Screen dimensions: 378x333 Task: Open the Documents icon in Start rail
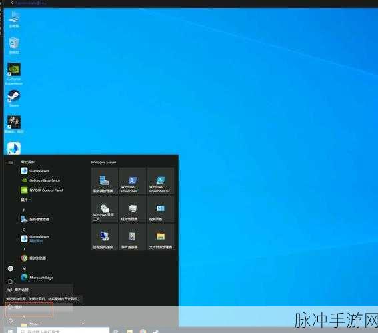tap(11, 281)
